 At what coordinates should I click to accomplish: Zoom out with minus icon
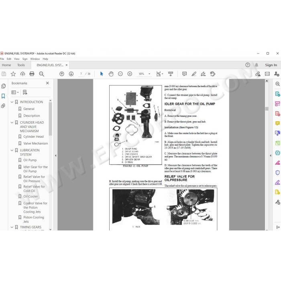coord(120,74)
